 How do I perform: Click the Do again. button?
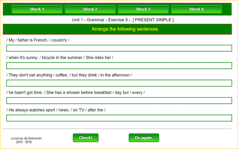[x=144, y=138]
